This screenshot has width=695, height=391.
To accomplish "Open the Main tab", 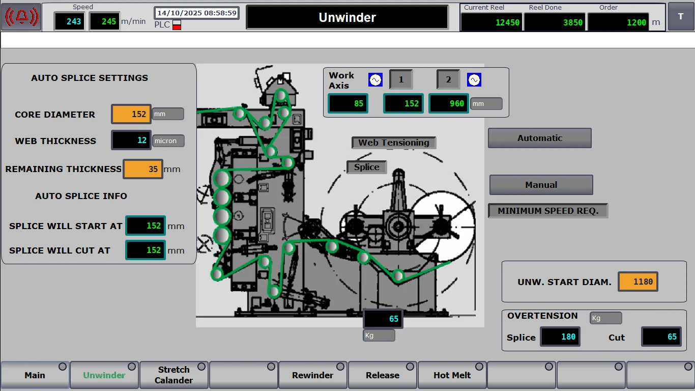I will click(x=35, y=375).
